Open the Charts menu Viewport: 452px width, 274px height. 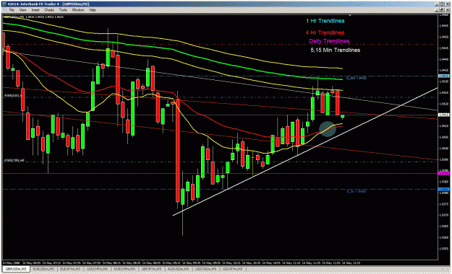[49, 10]
